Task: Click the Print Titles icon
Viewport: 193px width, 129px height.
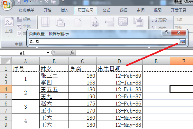Action: tap(138, 22)
